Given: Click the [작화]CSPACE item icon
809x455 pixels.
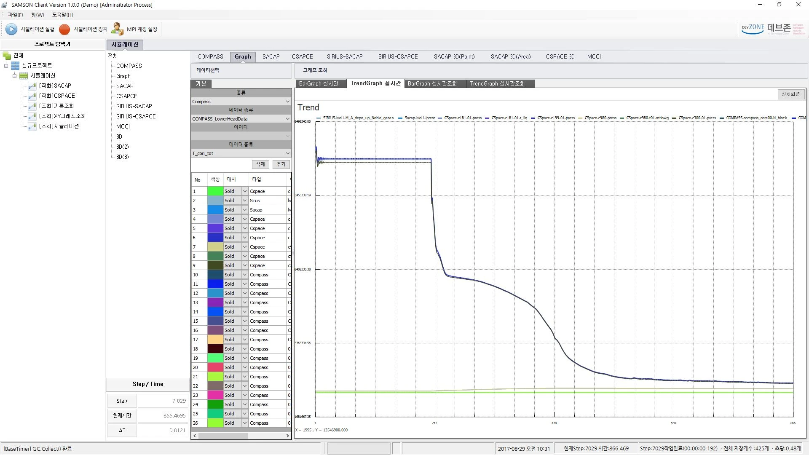Looking at the screenshot, I should (32, 96).
